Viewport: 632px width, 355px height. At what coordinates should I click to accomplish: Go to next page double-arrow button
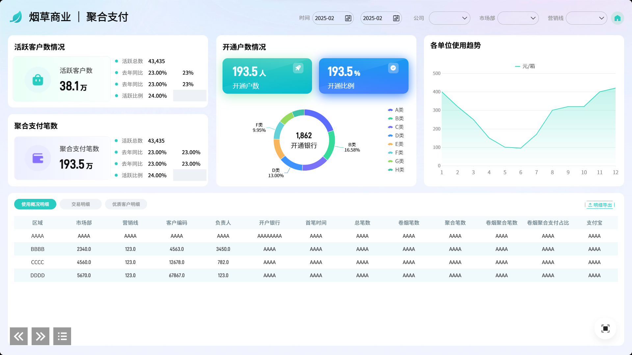tap(40, 336)
